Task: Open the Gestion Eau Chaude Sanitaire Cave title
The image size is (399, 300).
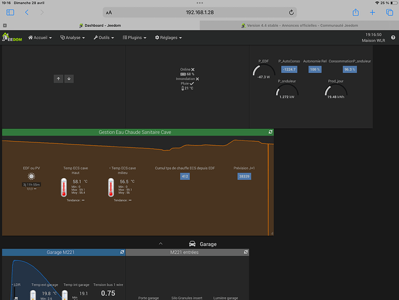Action: (135, 132)
